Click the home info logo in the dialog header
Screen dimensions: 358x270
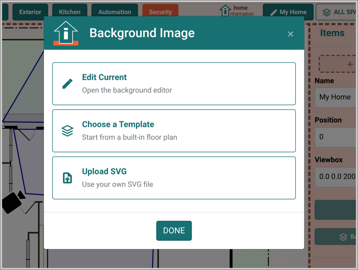coord(66,33)
